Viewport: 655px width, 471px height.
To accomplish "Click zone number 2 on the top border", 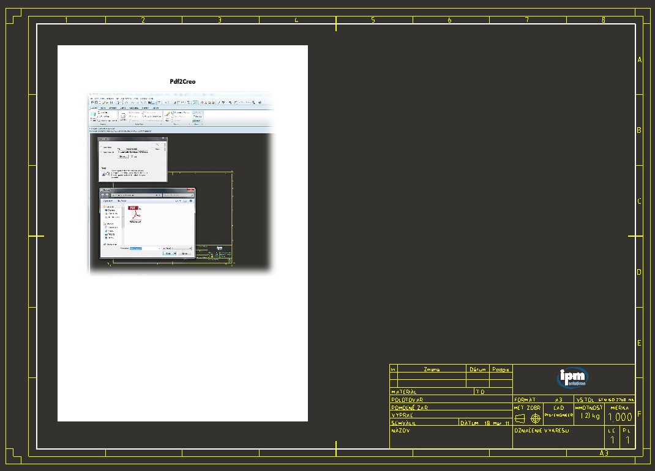I will tap(143, 20).
